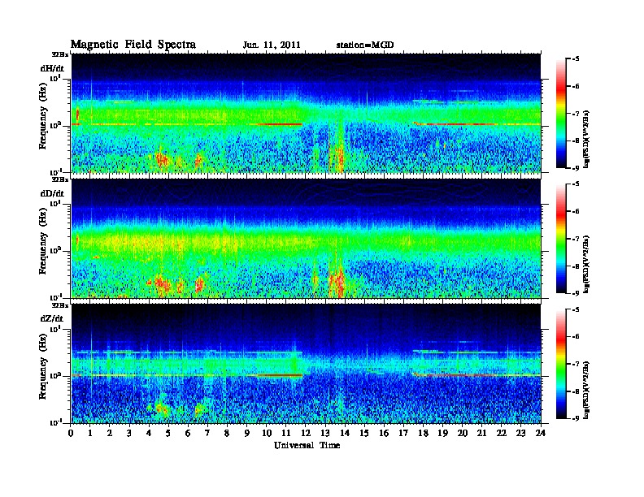Click the "-6" tick of dD/dt color scale
The width and height of the screenshot is (644, 497).
(576, 212)
